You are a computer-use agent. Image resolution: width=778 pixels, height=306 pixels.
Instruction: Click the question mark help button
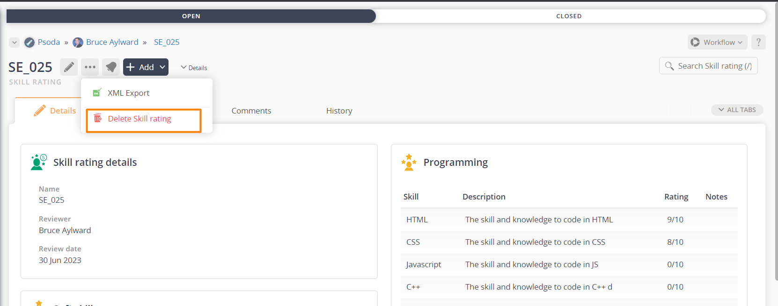pyautogui.click(x=759, y=42)
